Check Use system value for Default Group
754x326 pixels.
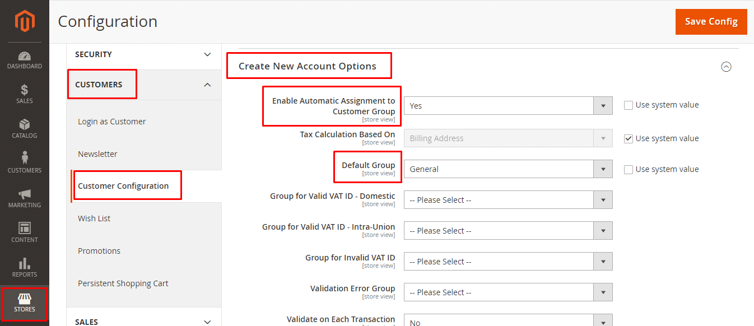(629, 170)
